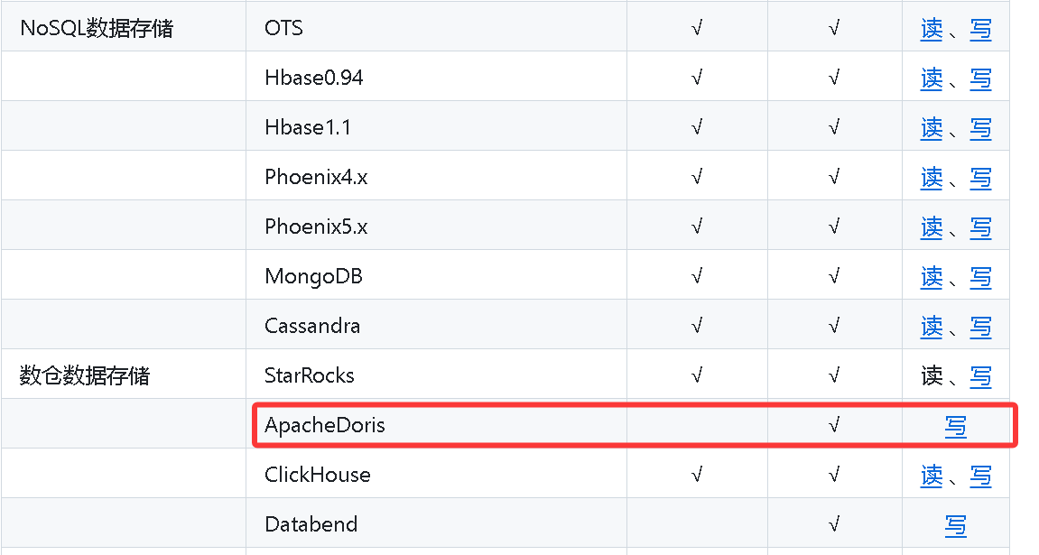The height and width of the screenshot is (555, 1039).
Task: Follow the 读 link for Phoenix4.x
Action: (x=931, y=178)
